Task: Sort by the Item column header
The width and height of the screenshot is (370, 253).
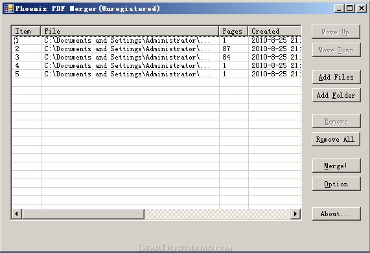Action: click(26, 31)
